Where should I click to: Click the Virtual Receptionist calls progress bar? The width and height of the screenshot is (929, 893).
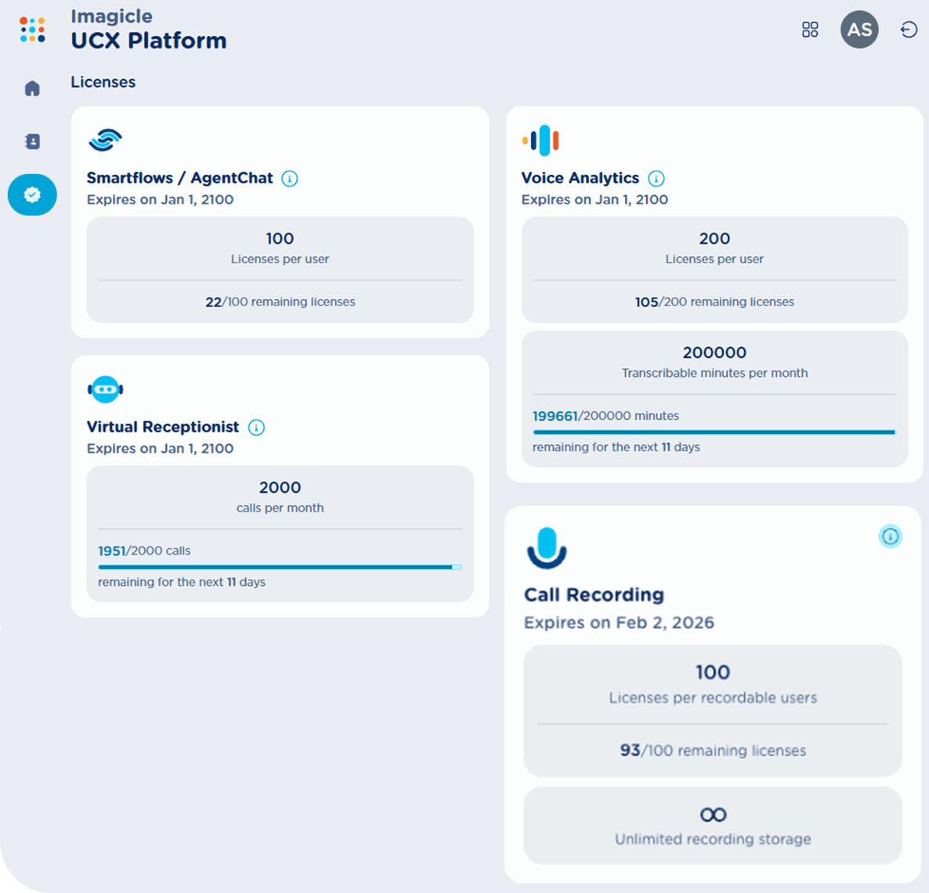point(280,567)
